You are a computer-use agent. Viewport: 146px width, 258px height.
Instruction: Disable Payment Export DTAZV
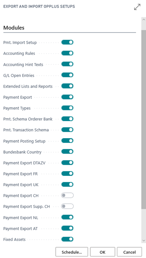[67, 163]
